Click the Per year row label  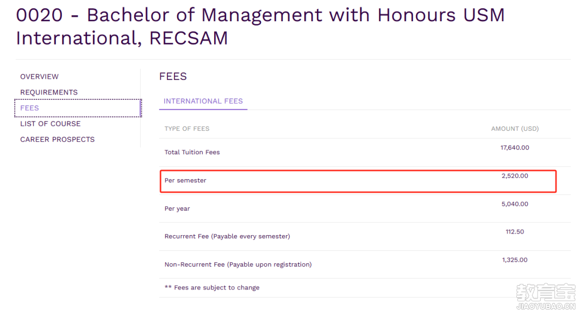(x=177, y=209)
